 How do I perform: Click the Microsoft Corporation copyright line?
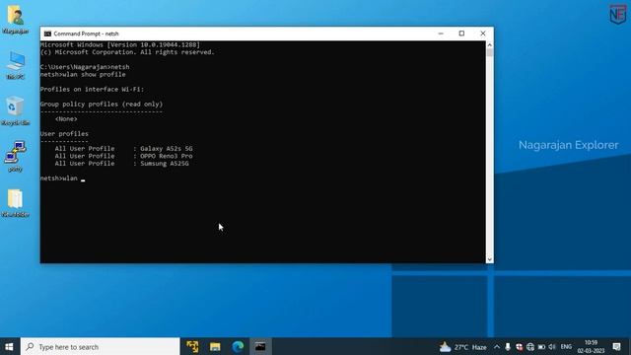pyautogui.click(x=127, y=52)
